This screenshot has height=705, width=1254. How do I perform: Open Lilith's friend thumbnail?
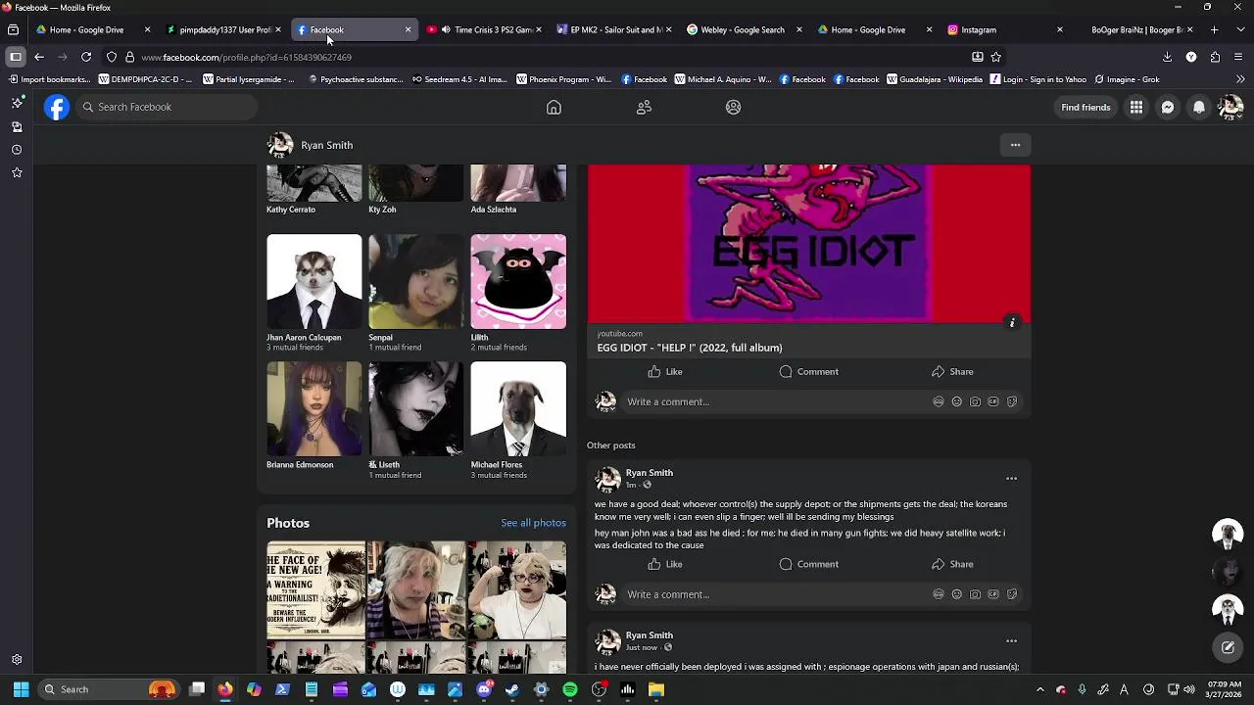[518, 282]
